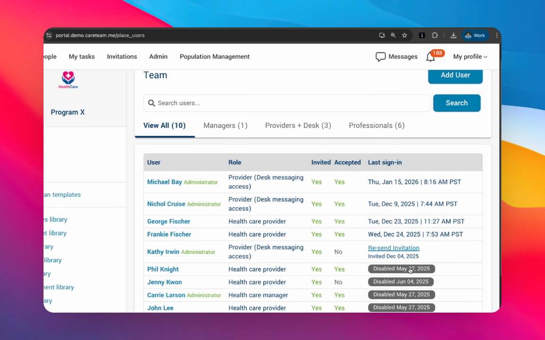
Task: Open the Admin menu item
Action: 158,57
